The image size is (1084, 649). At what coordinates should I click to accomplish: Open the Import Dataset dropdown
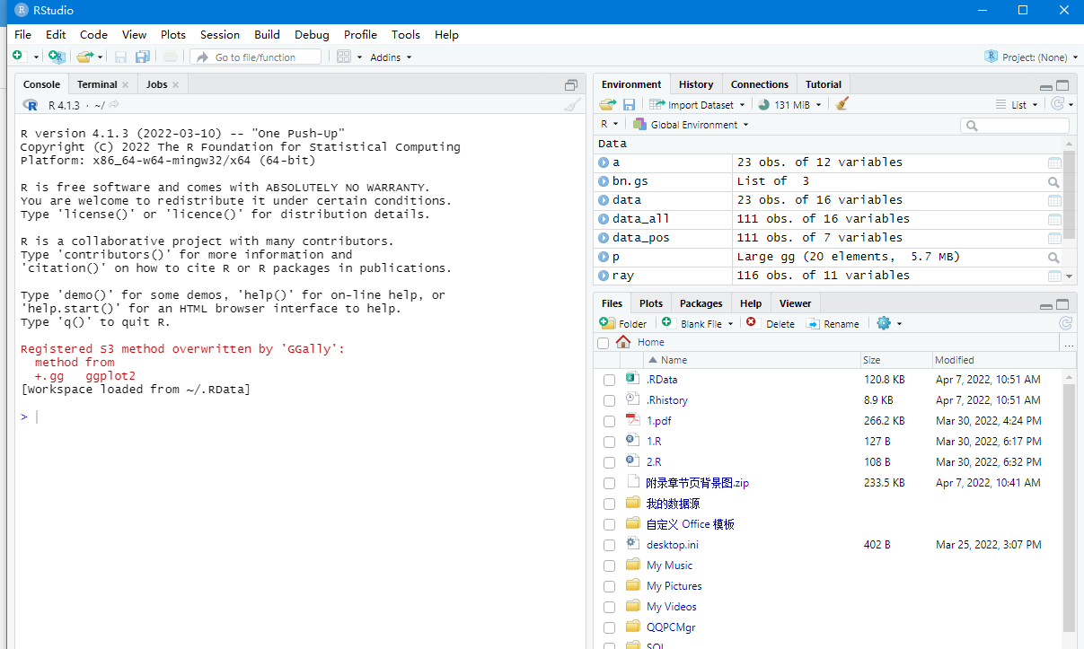coord(698,104)
